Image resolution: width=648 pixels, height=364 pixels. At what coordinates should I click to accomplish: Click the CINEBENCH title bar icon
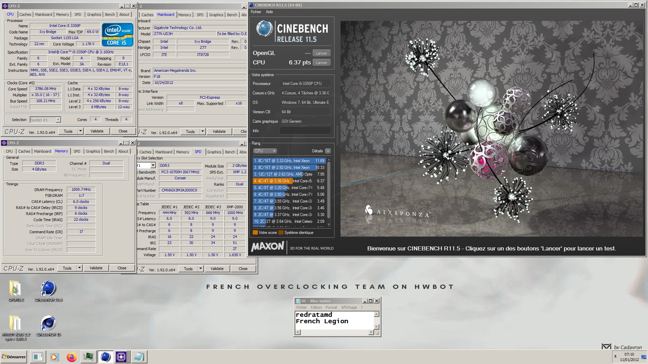pos(251,5)
